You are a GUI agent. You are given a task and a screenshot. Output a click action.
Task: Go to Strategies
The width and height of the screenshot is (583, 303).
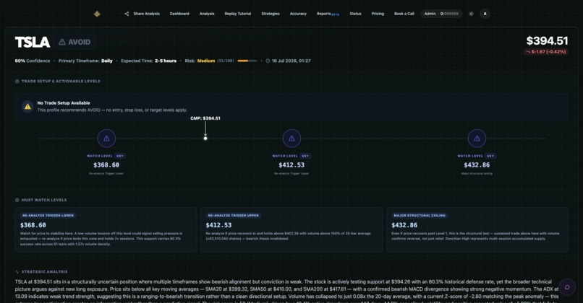[271, 14]
